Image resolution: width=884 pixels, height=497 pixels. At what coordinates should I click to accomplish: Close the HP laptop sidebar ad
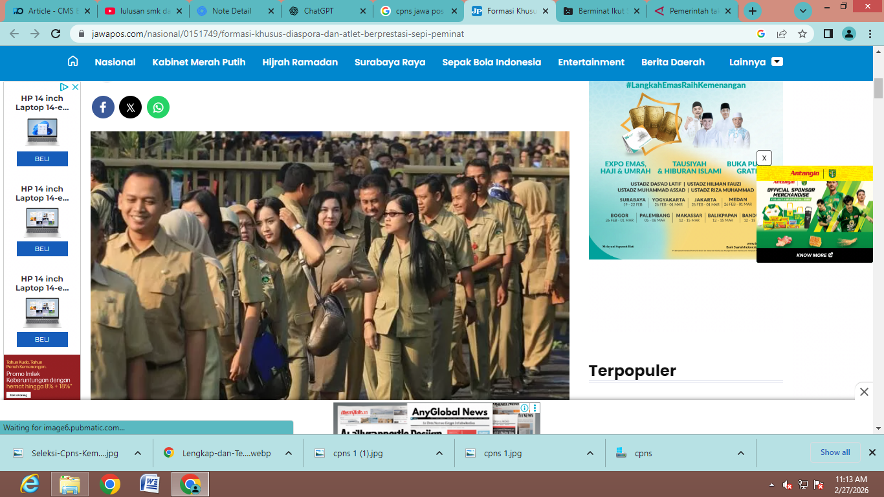pyautogui.click(x=75, y=87)
